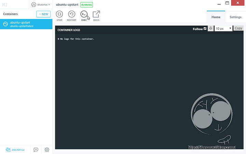Open the feedback chat bubble icon
246x154 pixels.
36,150
